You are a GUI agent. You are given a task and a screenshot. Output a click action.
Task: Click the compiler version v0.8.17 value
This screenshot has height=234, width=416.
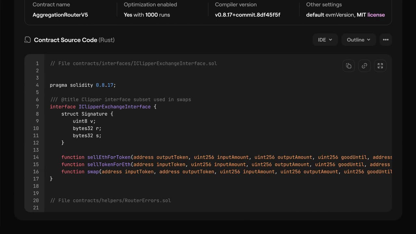[x=247, y=15]
